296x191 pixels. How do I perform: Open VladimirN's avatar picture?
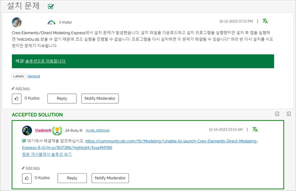[x=27, y=130]
